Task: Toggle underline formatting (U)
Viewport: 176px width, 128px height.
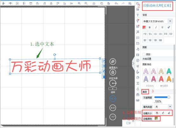Action: click(162, 27)
